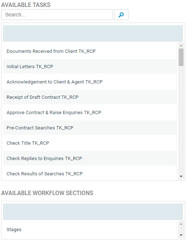Select Receipt of Draft Contract TK_RCP

90,97
